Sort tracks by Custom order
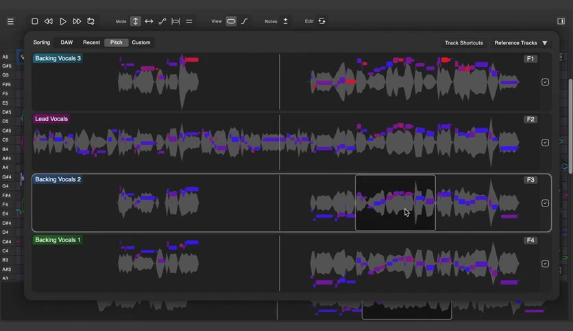The image size is (573, 331). [141, 42]
